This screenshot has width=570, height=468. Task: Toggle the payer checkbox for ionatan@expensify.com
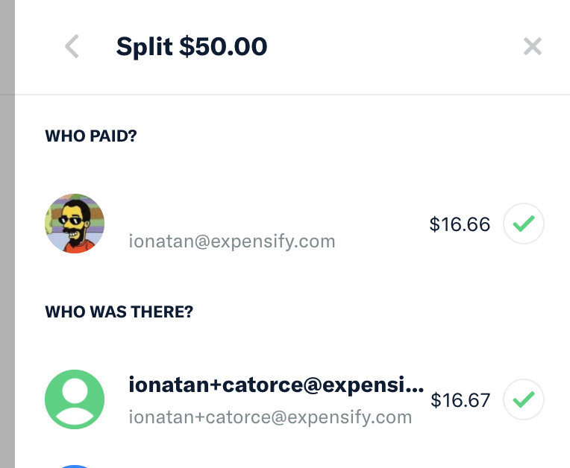(524, 223)
